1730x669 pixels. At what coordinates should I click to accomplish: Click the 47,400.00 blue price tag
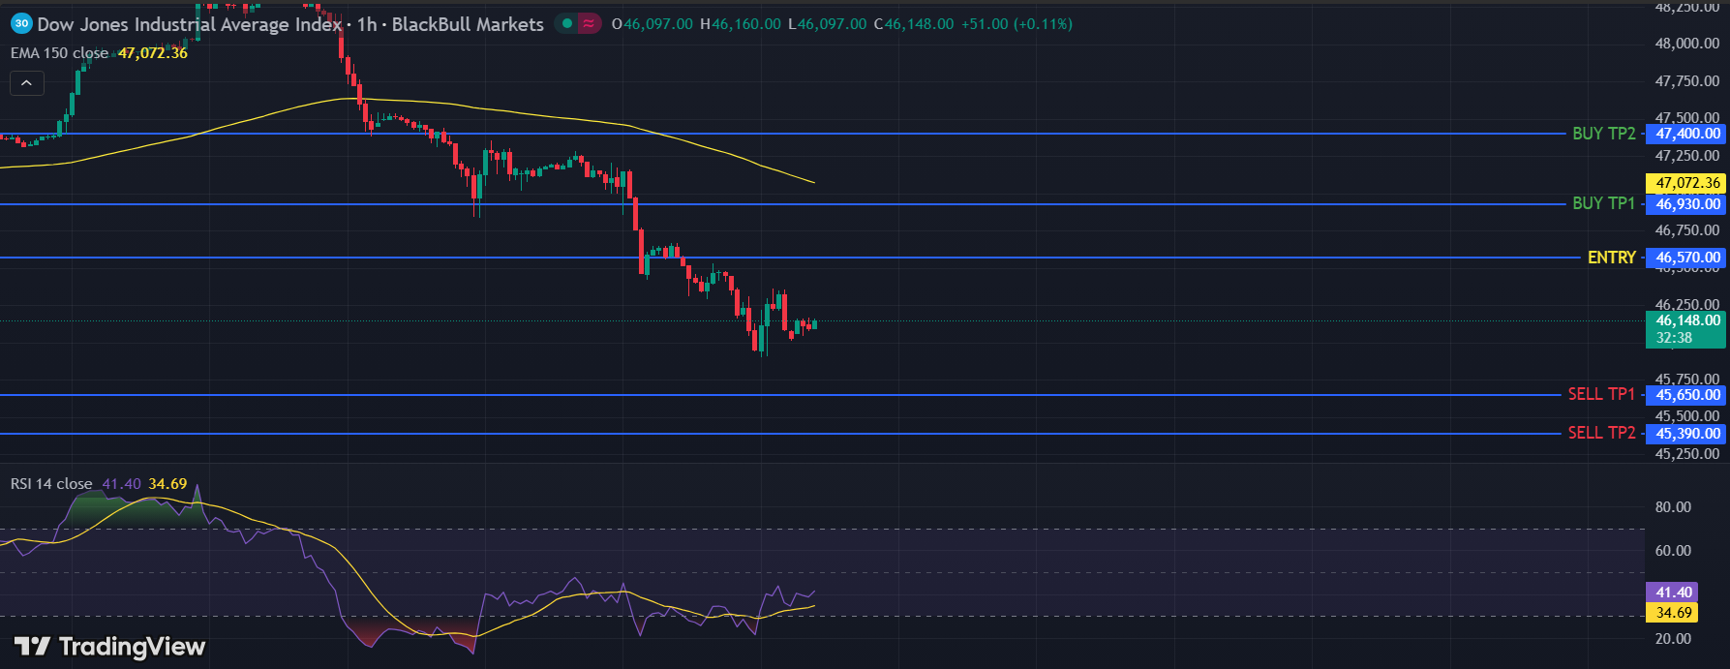pyautogui.click(x=1687, y=134)
